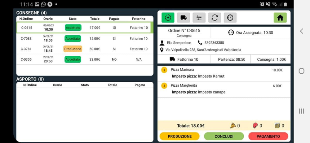Select order C-3781 in deliveries list
Screen dimensions: 310x143
tap(85, 49)
